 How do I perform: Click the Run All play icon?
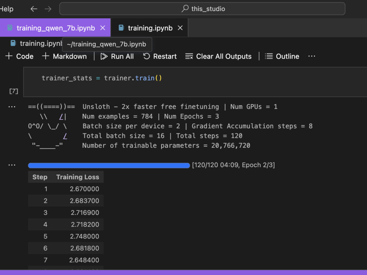tap(104, 56)
